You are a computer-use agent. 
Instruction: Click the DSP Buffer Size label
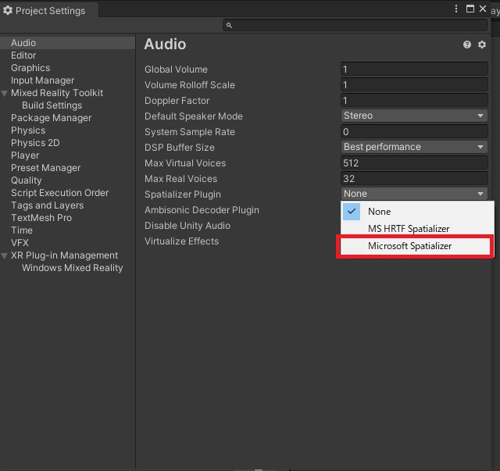tap(179, 148)
